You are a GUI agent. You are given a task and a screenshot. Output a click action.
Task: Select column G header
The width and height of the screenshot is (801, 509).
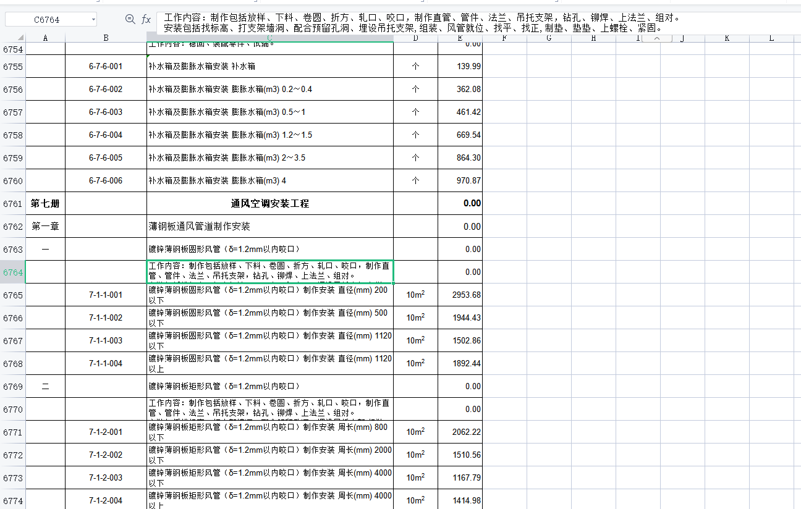tap(549, 38)
